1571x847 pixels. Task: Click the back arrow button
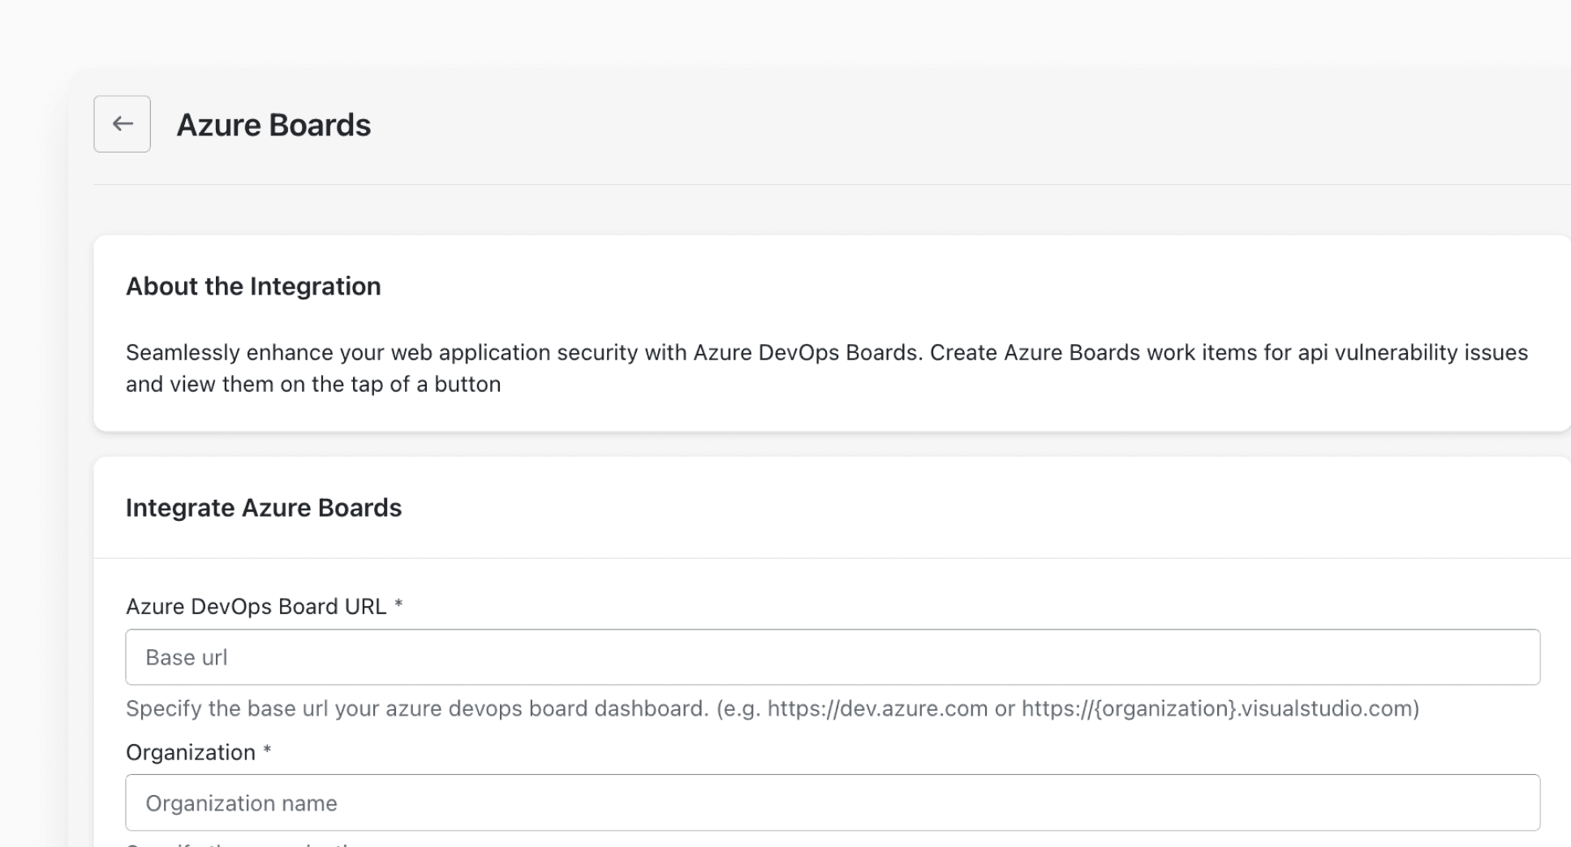[122, 124]
